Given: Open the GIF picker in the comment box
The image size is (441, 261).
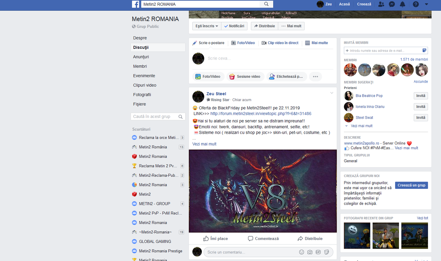Looking at the screenshot, I should pos(318,252).
